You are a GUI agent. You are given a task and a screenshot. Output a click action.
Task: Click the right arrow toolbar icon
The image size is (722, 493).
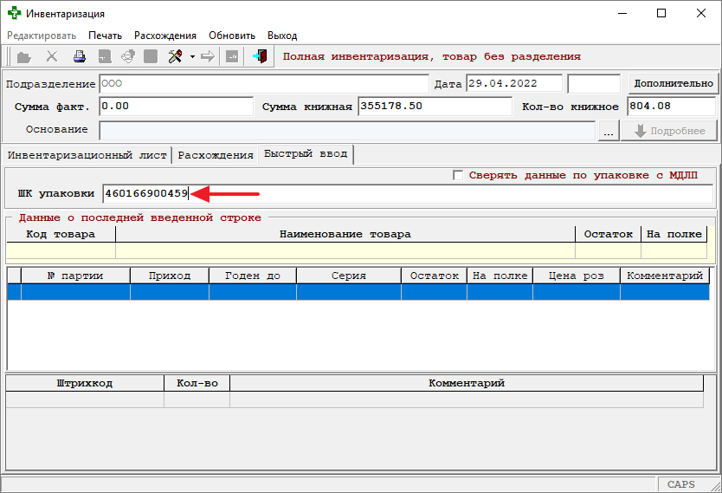click(208, 57)
